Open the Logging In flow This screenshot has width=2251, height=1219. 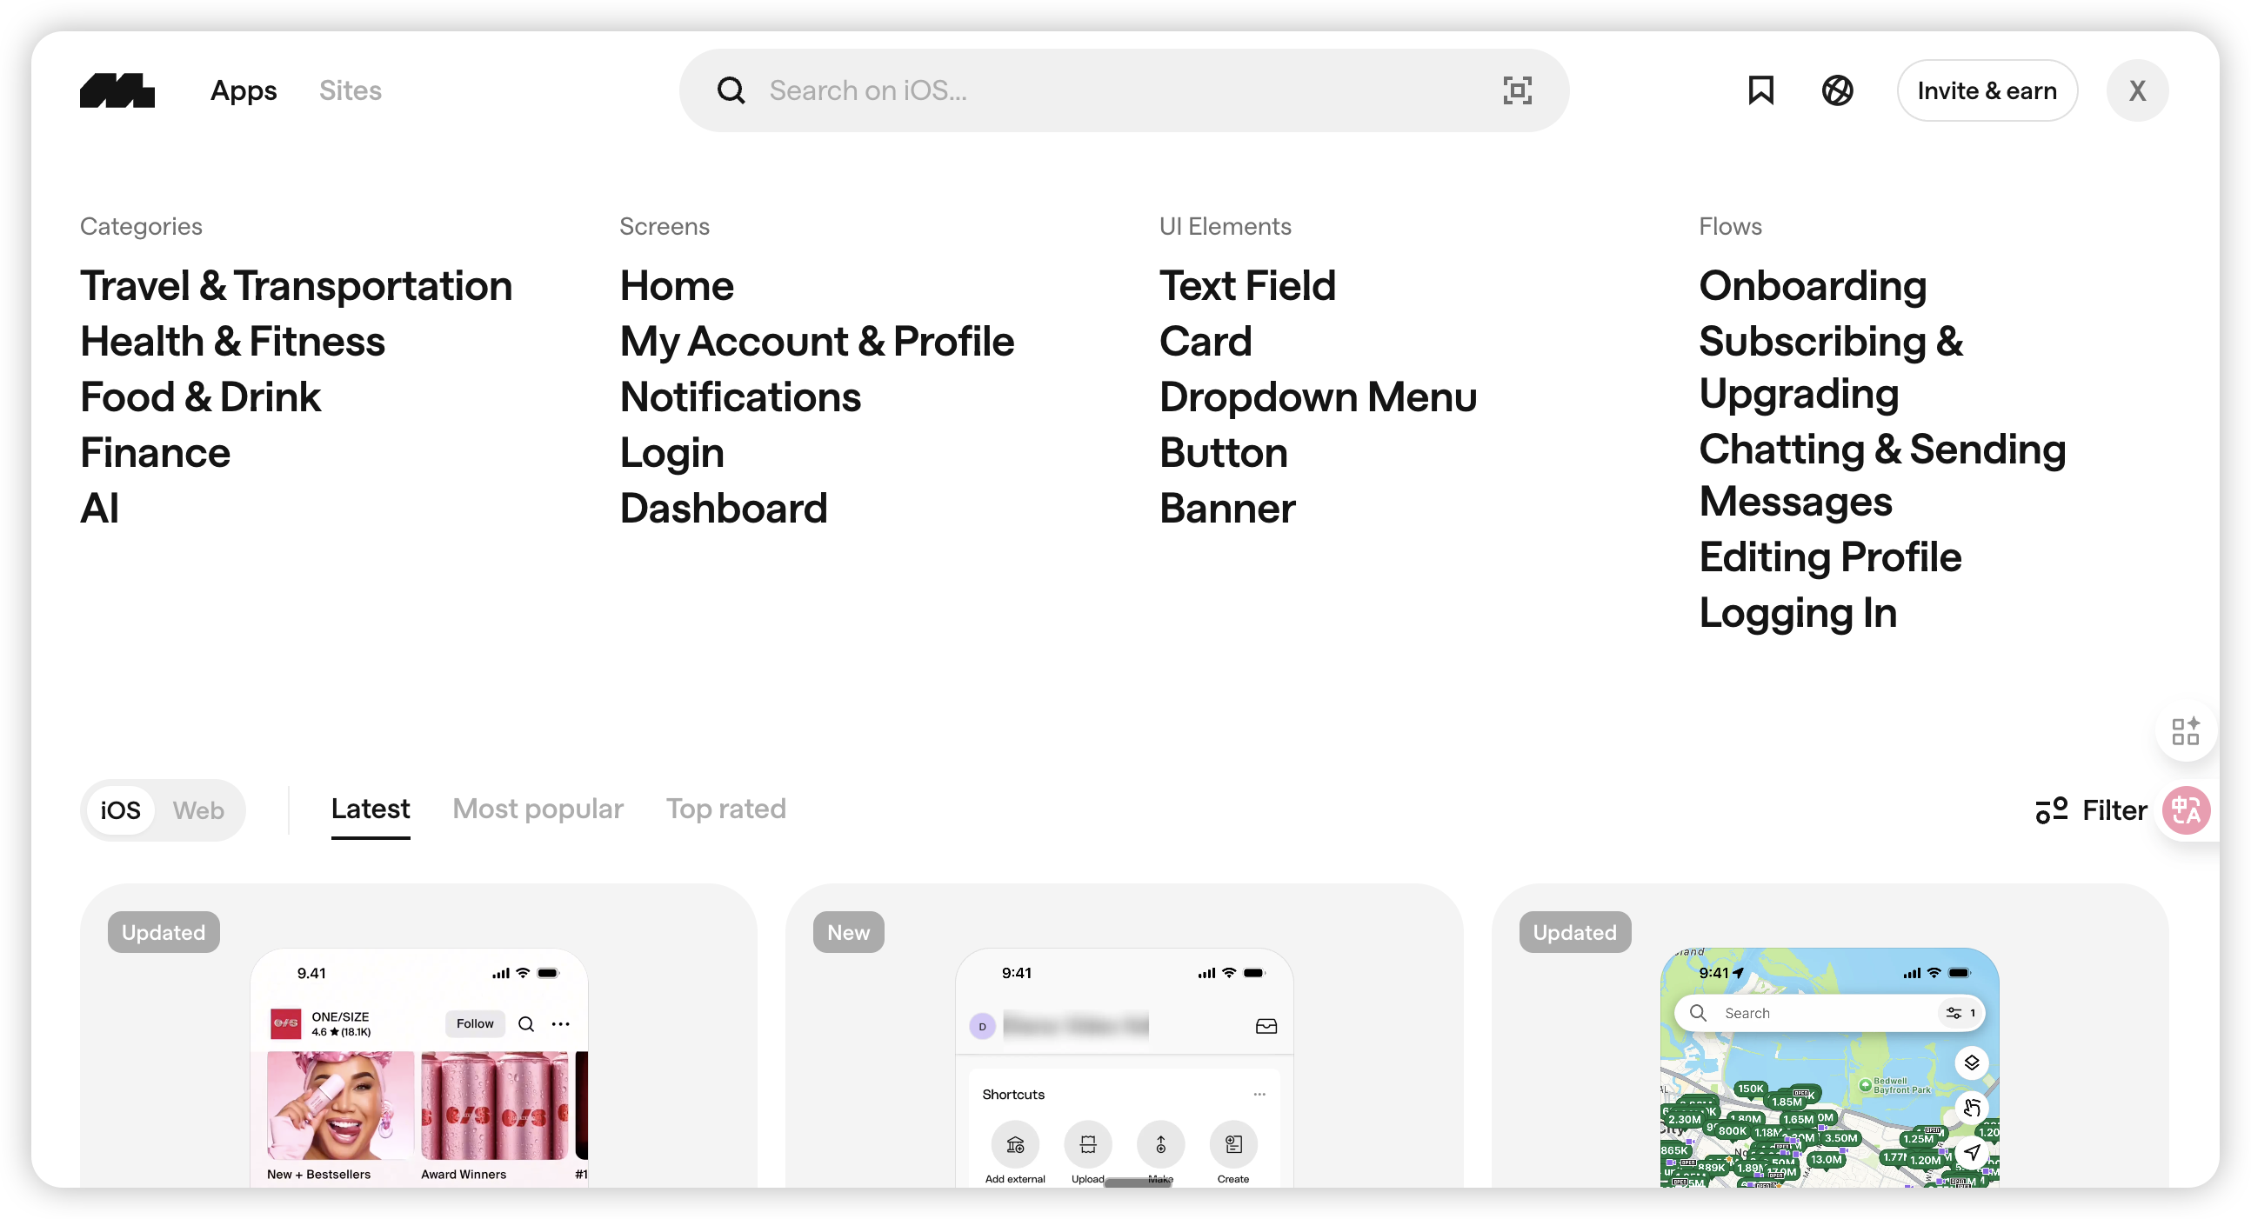click(x=1798, y=614)
